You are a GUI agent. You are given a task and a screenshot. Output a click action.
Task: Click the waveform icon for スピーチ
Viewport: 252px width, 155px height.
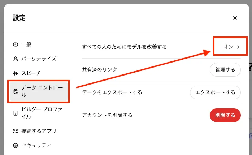[16, 73]
